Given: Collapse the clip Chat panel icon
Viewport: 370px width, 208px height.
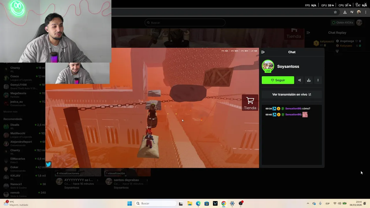Looking at the screenshot, I should [263, 52].
